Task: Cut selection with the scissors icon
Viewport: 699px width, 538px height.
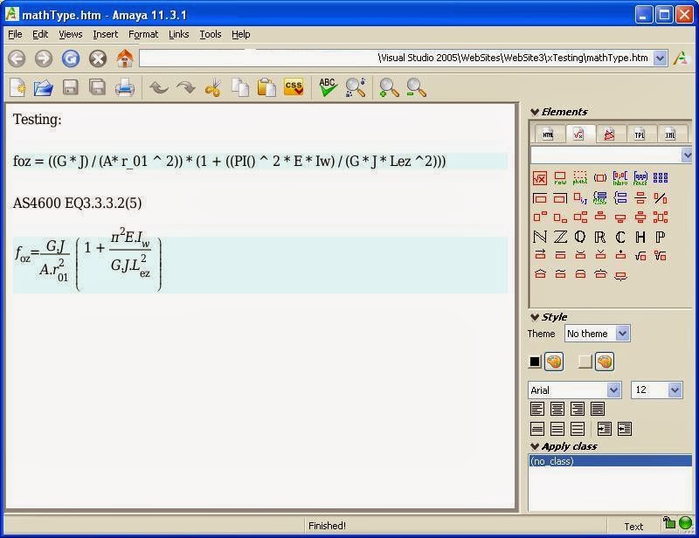Action: [213, 87]
